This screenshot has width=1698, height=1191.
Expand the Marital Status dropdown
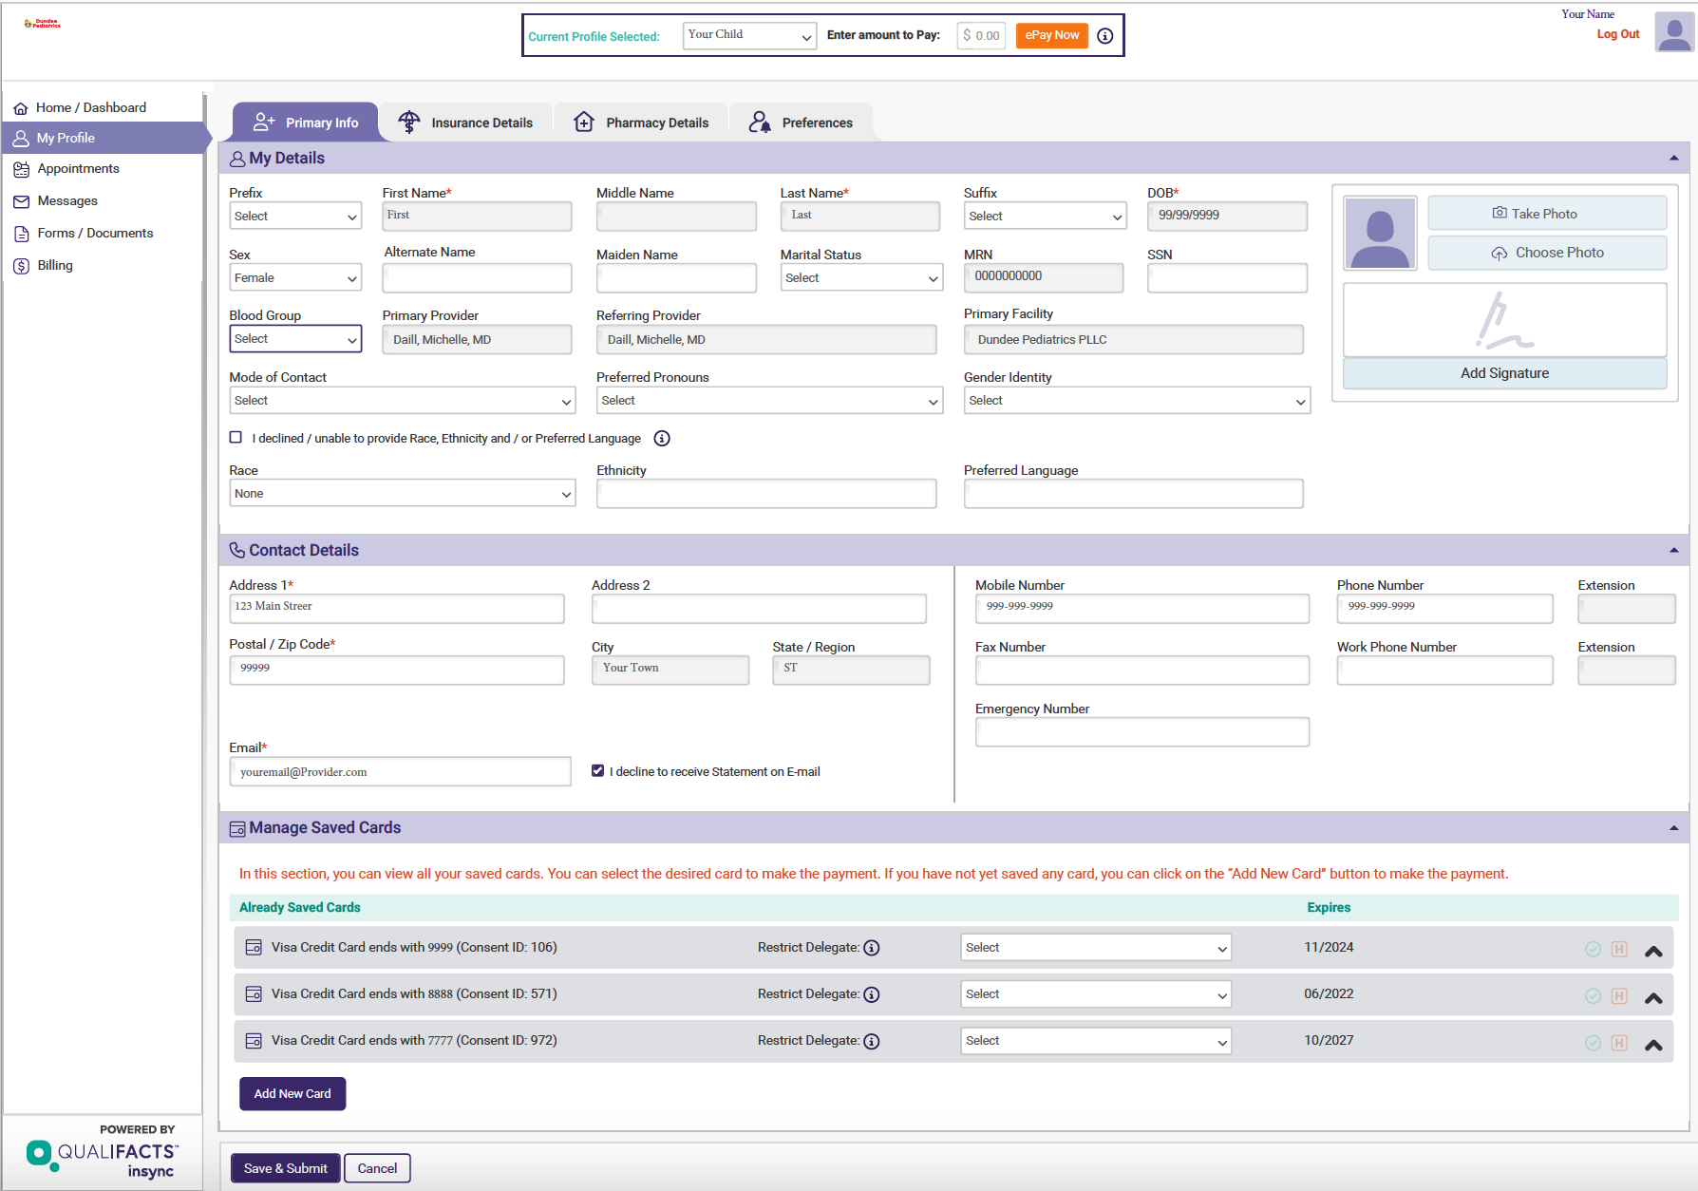[x=860, y=278]
